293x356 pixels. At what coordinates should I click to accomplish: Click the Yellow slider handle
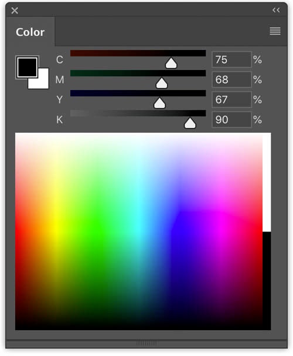click(x=159, y=103)
